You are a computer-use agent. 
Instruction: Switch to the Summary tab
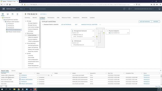click(27, 18)
